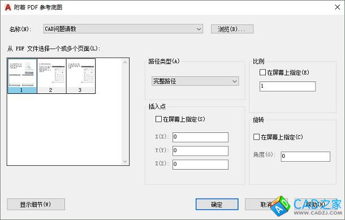Screen dimensions: 345x220
Task: Select PDF page 1 thumbnail
Action: point(22,76)
